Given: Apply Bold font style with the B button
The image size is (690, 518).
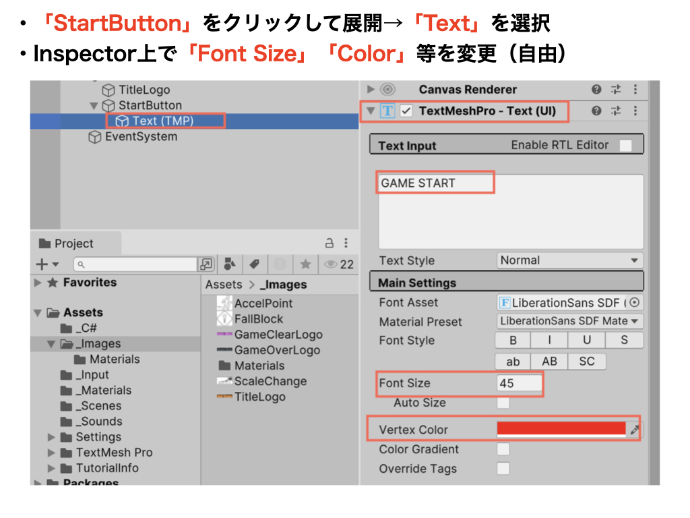Looking at the screenshot, I should click(512, 340).
